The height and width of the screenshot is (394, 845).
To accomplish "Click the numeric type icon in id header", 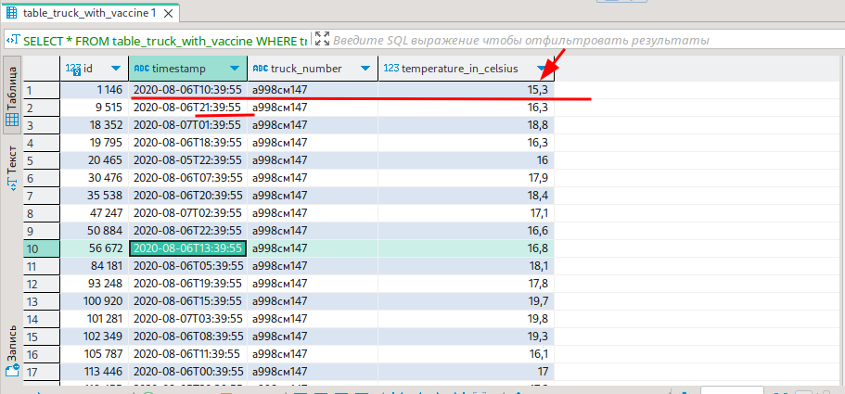I will tap(73, 69).
